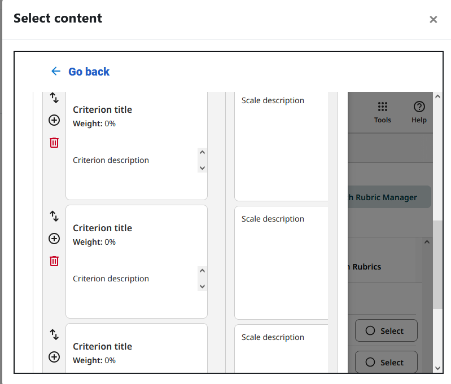Click the plus icon beside second criterion

point(54,239)
